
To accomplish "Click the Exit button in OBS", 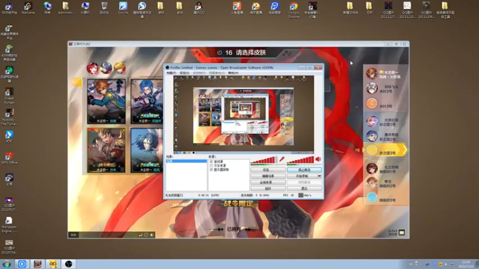I will click(304, 188).
